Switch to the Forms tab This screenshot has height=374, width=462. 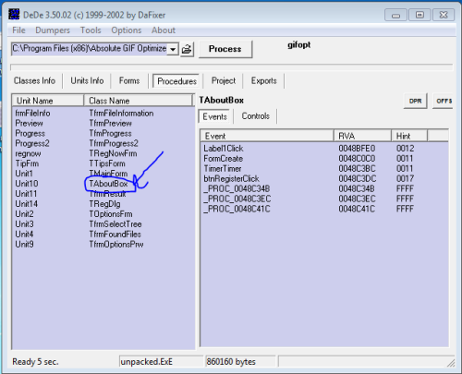(129, 80)
